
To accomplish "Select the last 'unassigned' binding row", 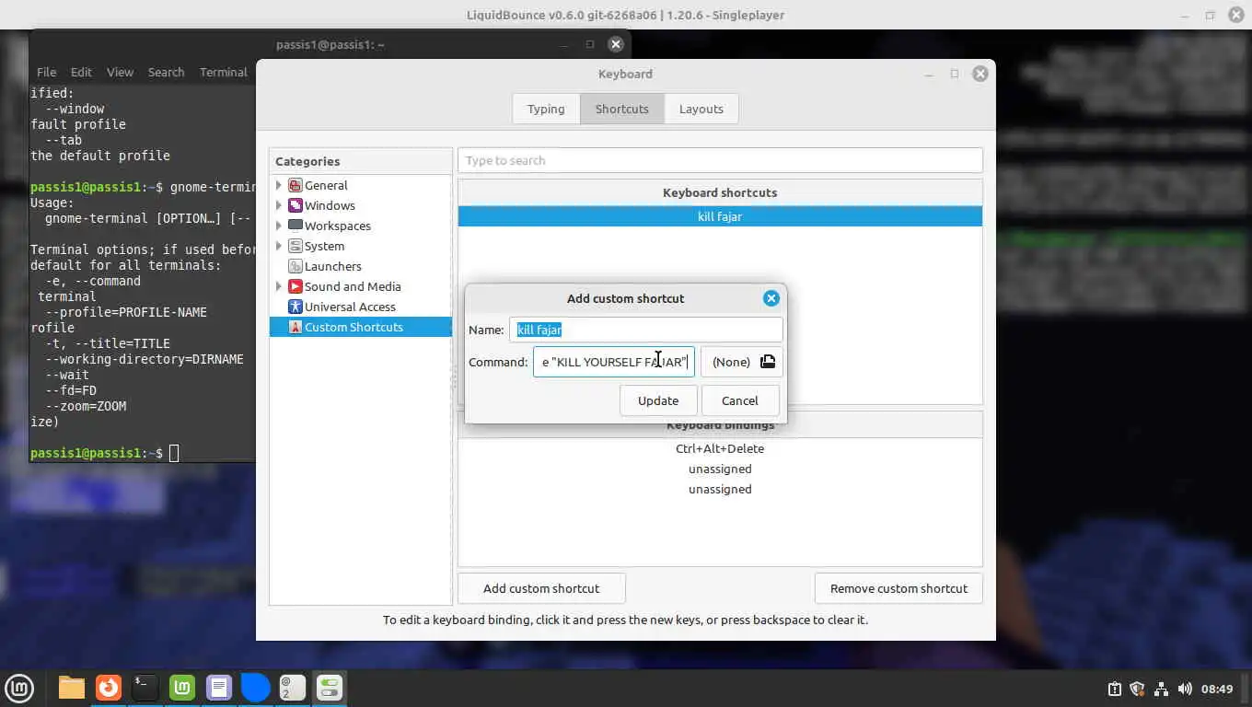I will (x=720, y=489).
